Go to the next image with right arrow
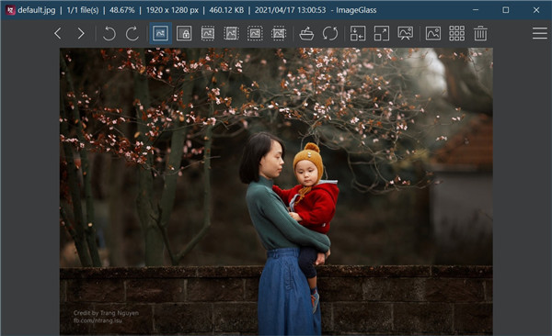Viewport: 552px width, 336px height. coord(81,34)
